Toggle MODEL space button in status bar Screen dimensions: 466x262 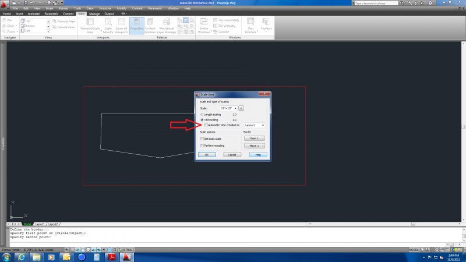pyautogui.click(x=414, y=250)
